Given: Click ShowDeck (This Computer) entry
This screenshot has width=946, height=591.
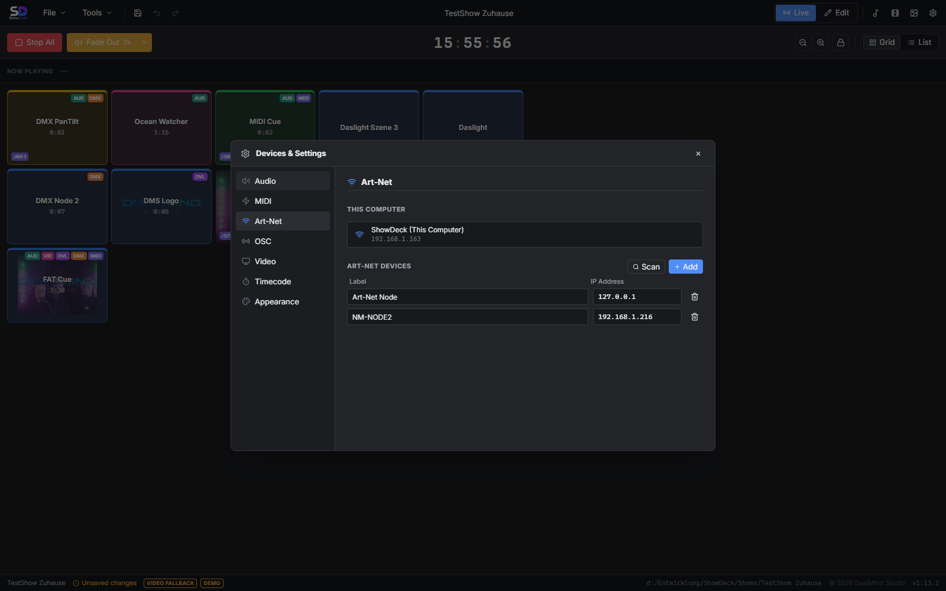Looking at the screenshot, I should tap(525, 235).
